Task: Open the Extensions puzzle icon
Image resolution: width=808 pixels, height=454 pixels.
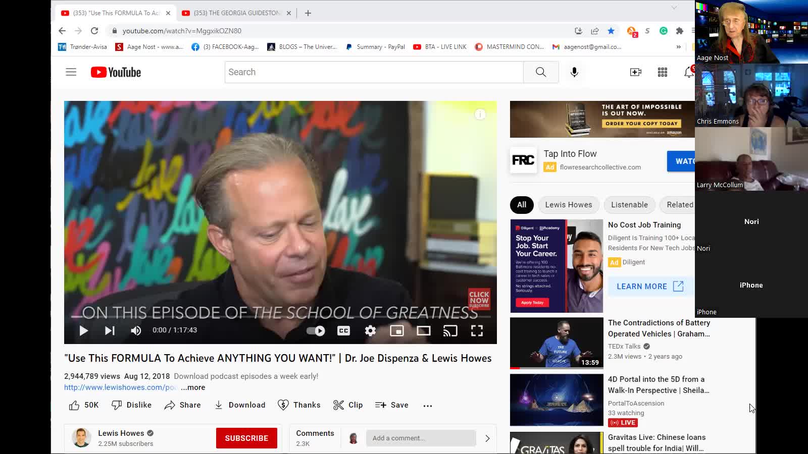Action: pyautogui.click(x=680, y=31)
